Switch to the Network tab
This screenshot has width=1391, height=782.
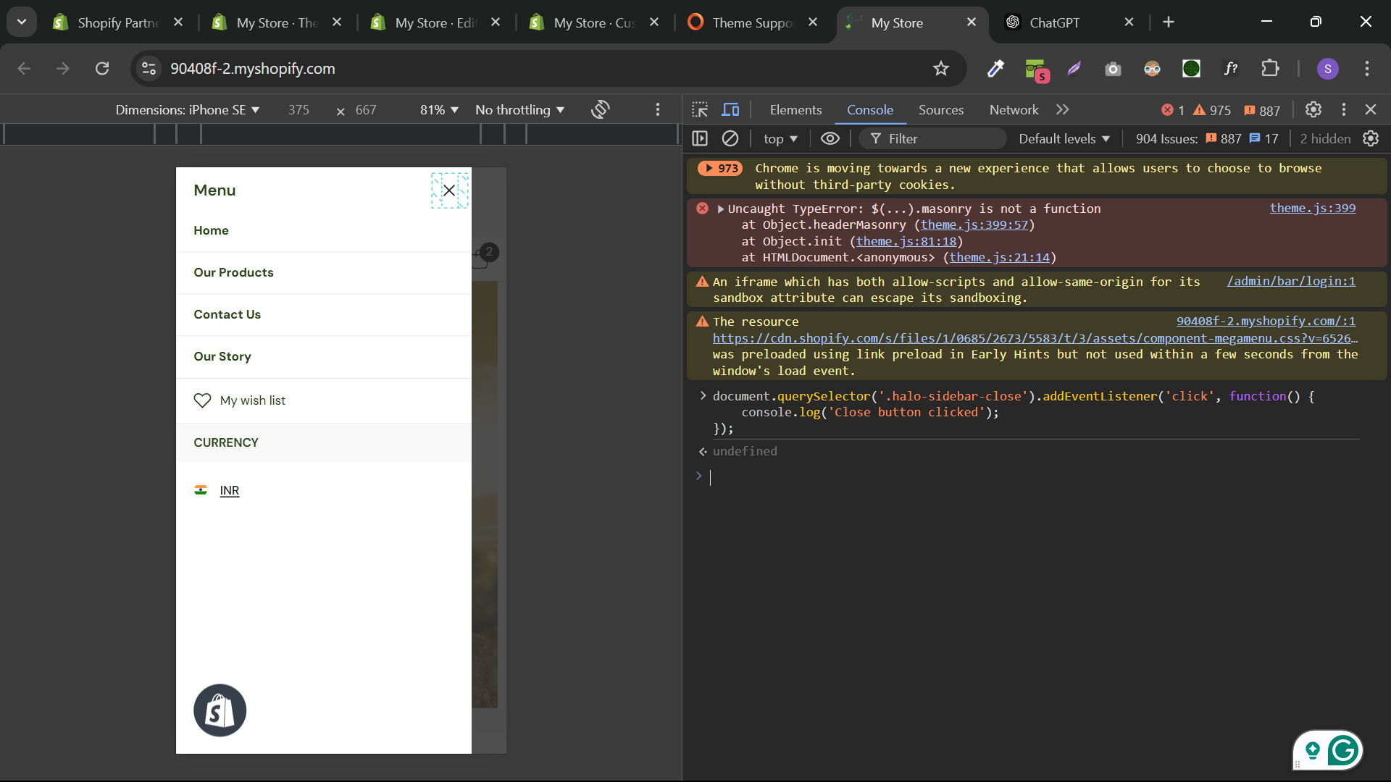[1014, 110]
